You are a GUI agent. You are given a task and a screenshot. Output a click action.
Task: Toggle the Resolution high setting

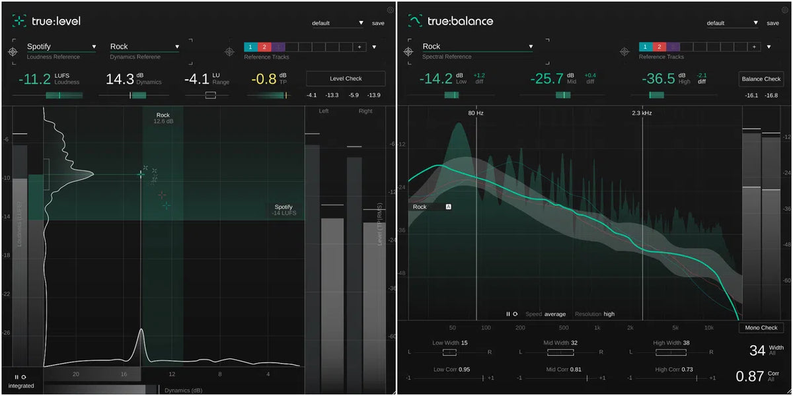pyautogui.click(x=609, y=313)
